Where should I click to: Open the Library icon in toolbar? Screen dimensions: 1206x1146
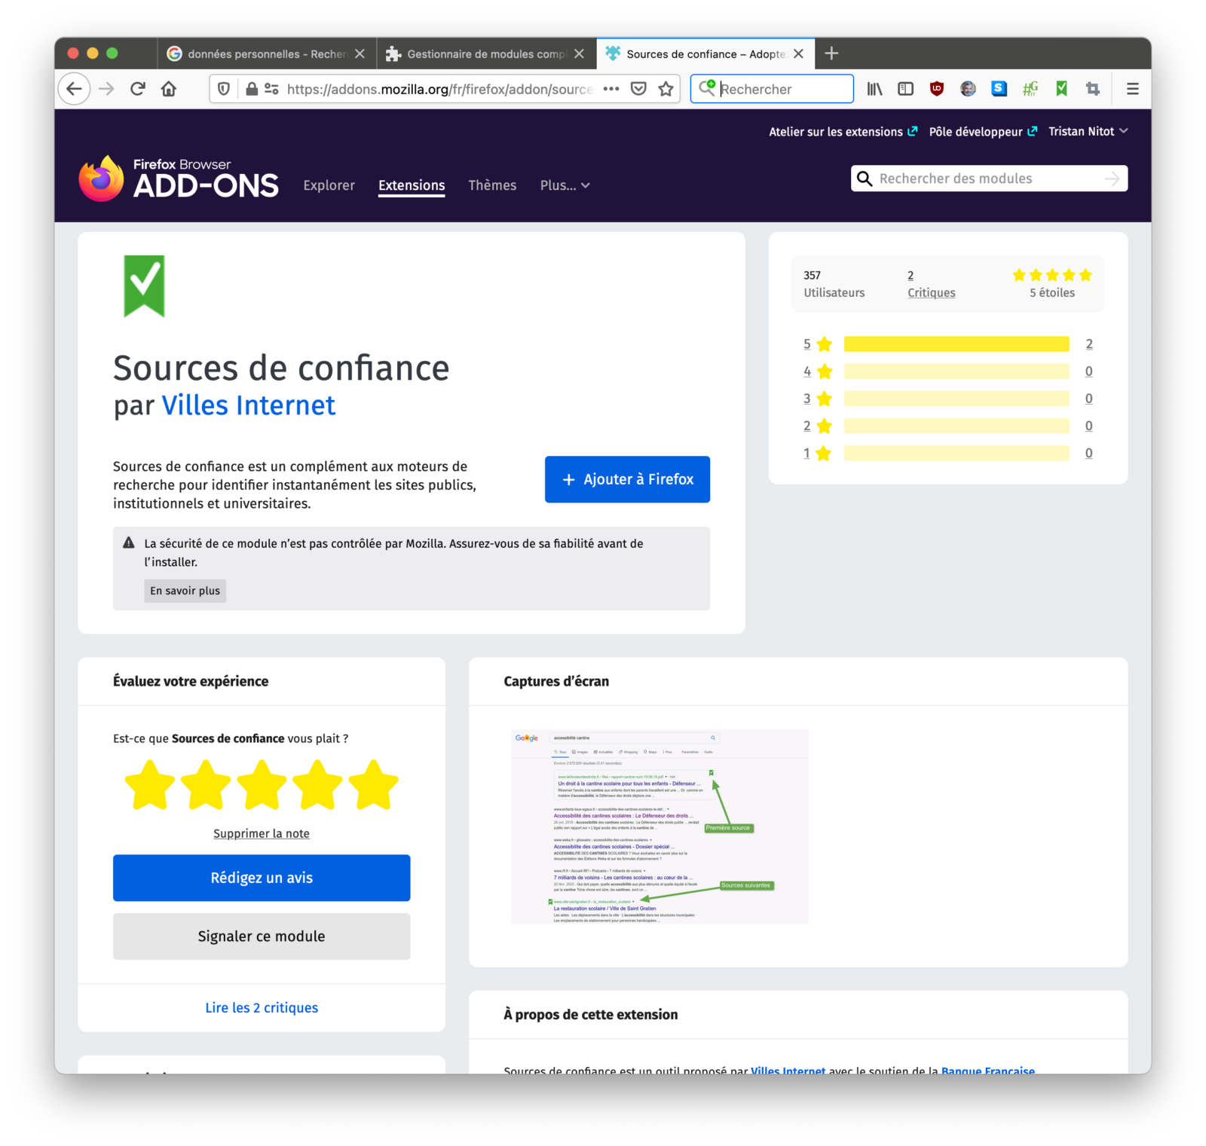[874, 89]
